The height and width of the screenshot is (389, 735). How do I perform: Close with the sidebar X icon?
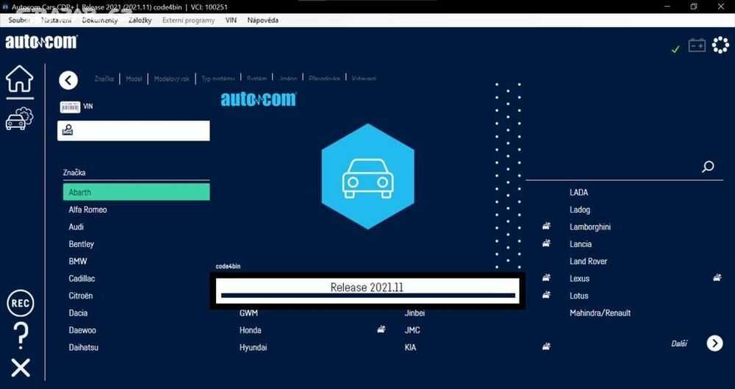[x=21, y=368]
